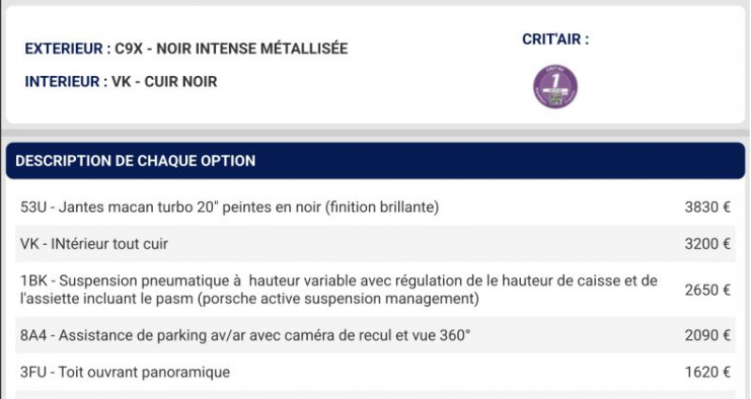Image resolution: width=751 pixels, height=399 pixels.
Task: Click the 2650 € price
Action: 708,290
